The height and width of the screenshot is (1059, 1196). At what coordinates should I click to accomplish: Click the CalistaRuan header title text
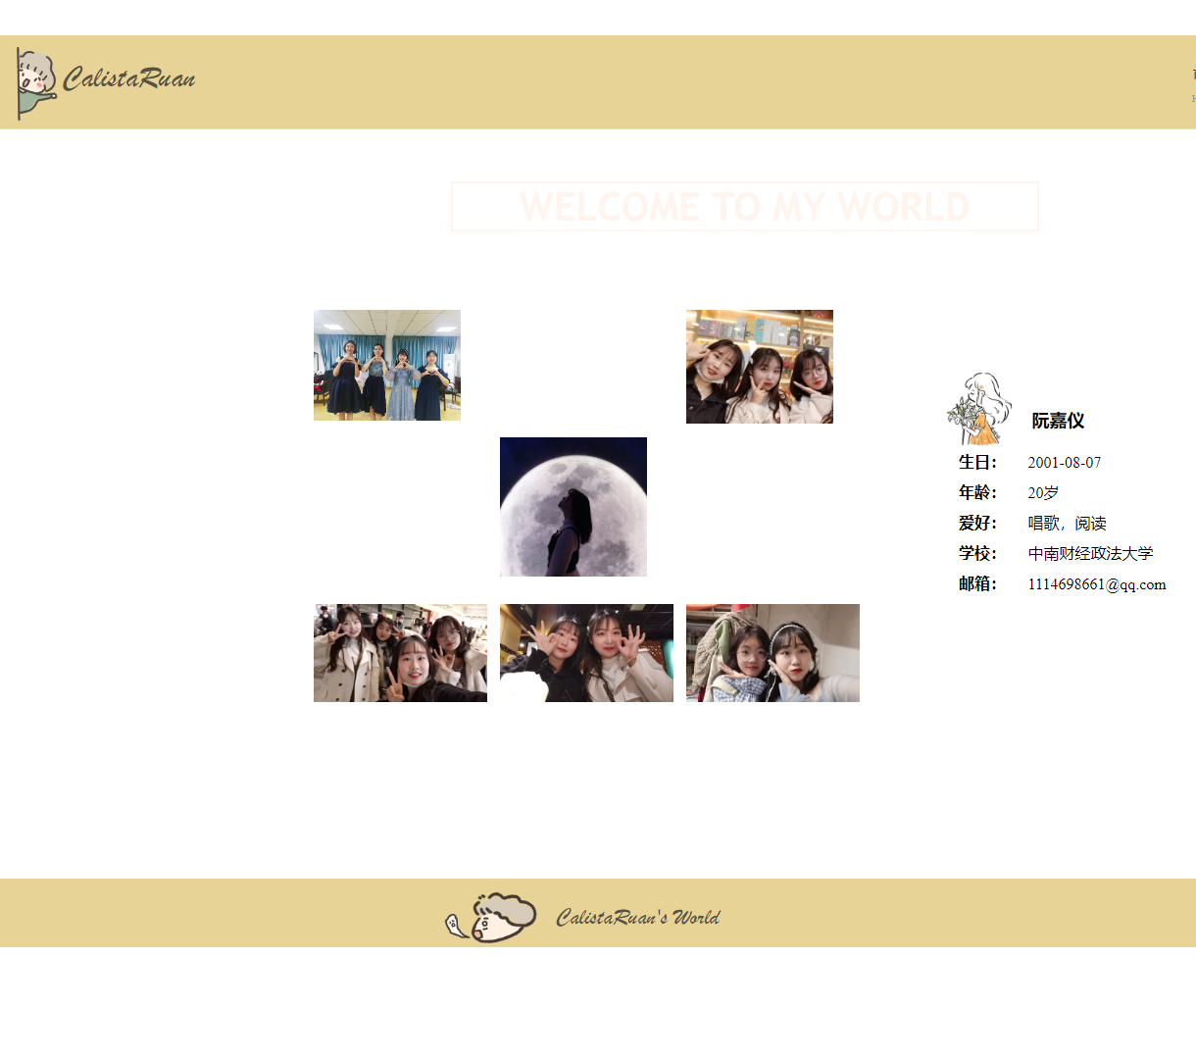[128, 78]
